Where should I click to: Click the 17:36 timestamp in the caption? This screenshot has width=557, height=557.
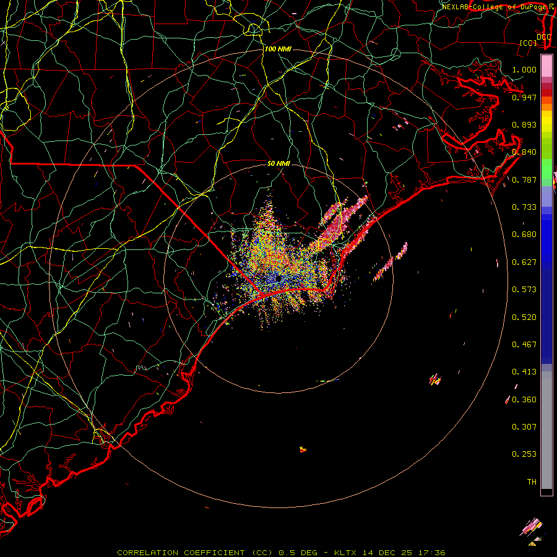coord(432,553)
